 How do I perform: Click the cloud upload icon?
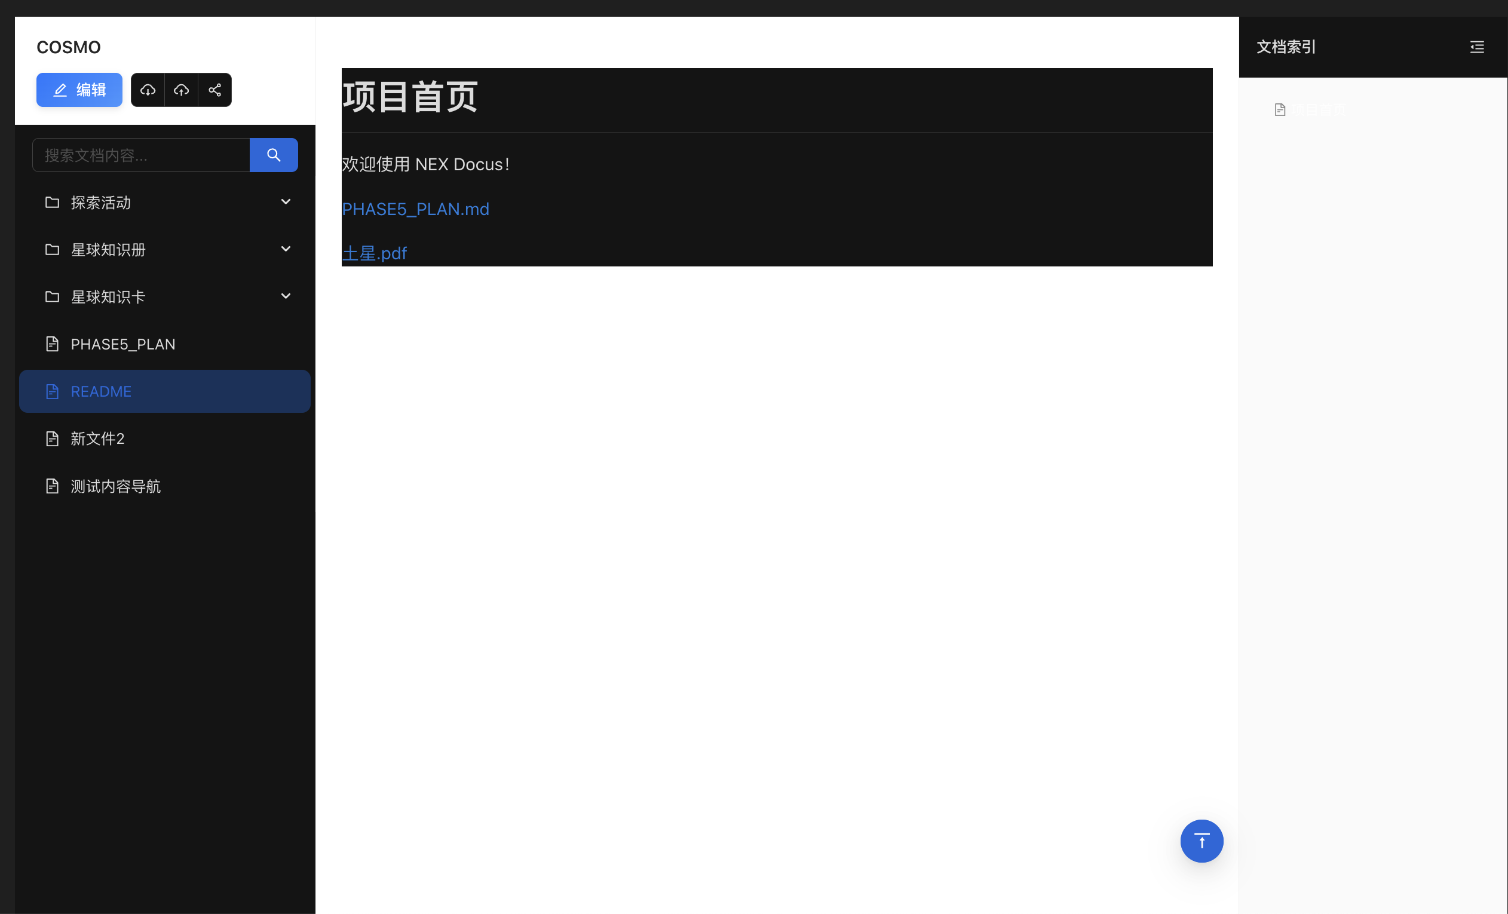tap(181, 90)
